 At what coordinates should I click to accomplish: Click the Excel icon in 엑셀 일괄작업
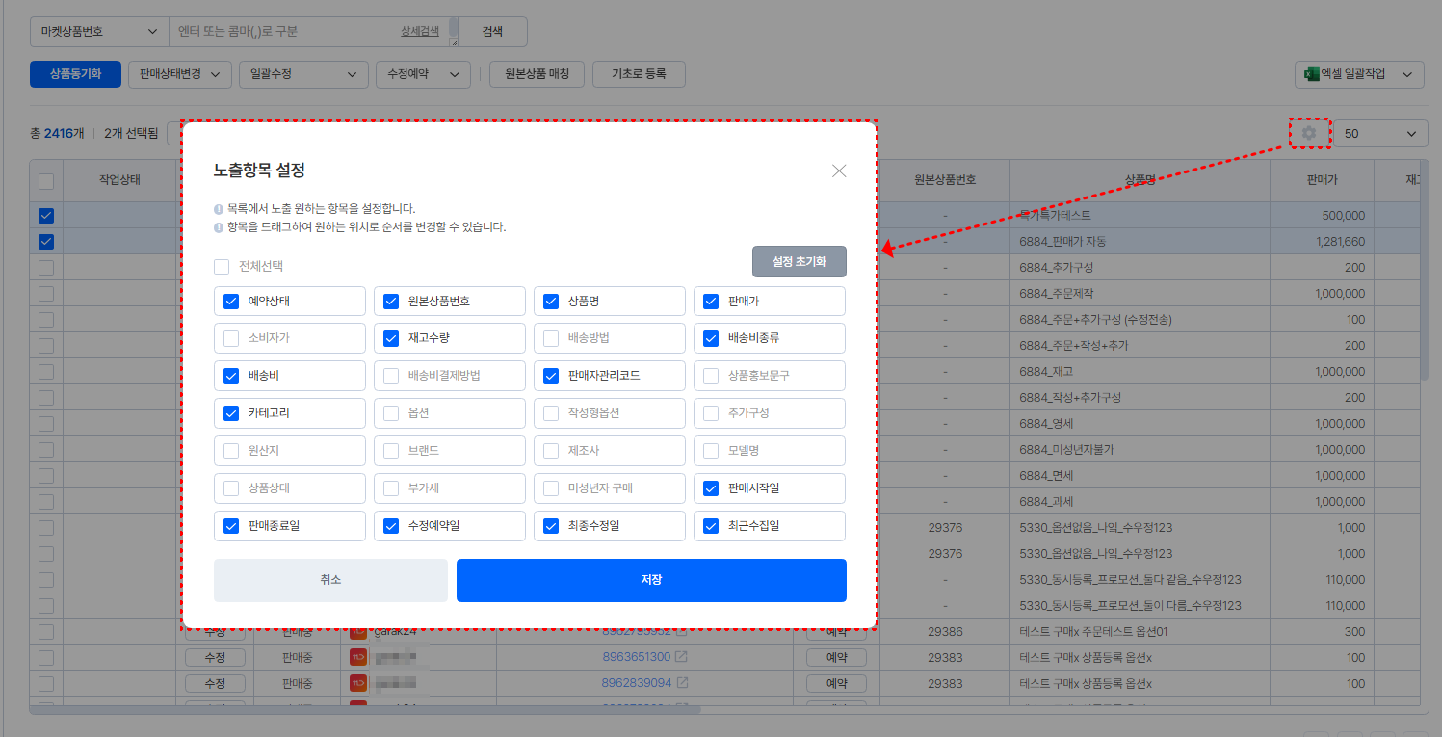pos(1311,74)
